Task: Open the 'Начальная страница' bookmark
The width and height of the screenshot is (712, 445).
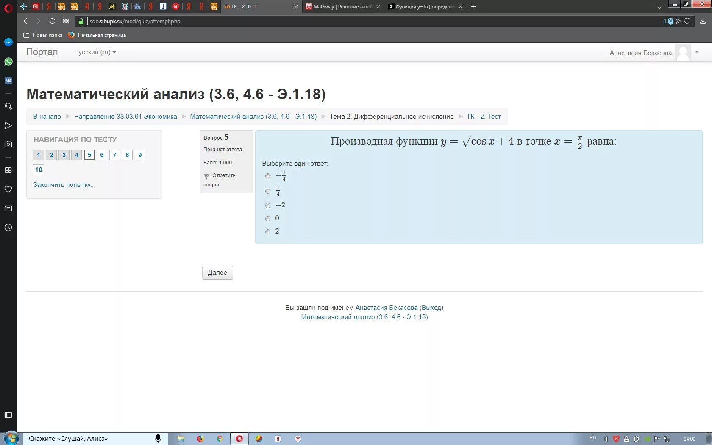Action: coord(97,35)
